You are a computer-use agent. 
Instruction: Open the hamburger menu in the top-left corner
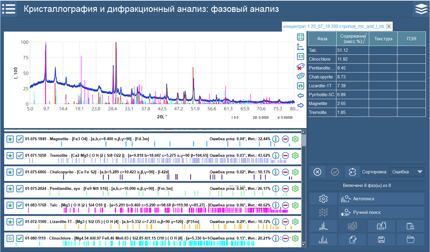click(x=8, y=8)
